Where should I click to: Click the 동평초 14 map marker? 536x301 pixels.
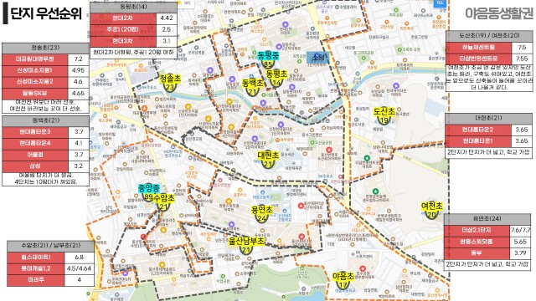276,78
